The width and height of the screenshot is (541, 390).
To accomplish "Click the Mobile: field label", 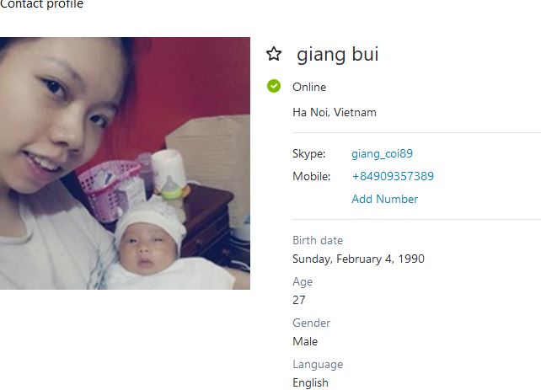I will point(311,176).
